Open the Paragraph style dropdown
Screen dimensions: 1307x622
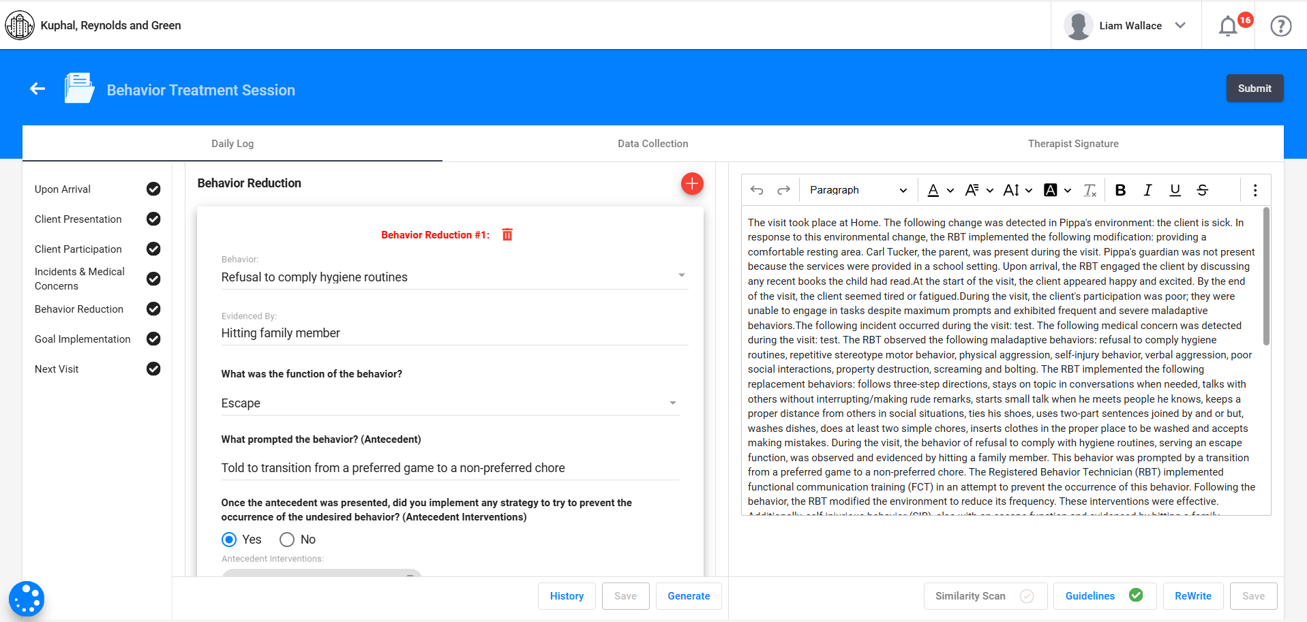click(x=856, y=189)
